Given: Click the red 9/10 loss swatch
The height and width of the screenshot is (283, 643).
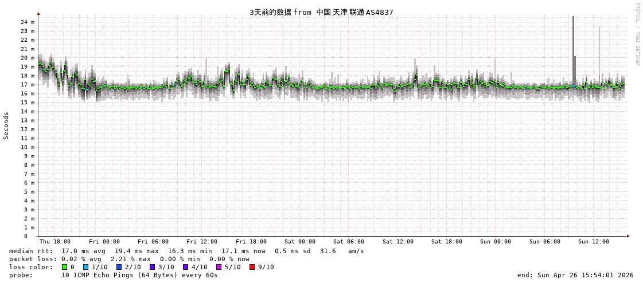Looking at the screenshot, I should point(252,267).
